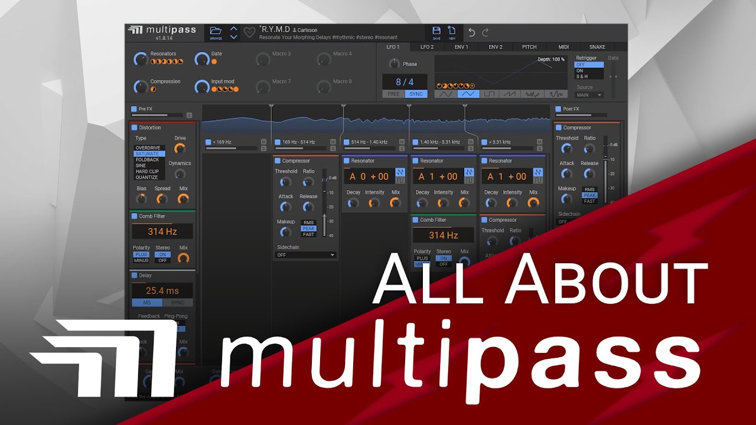This screenshot has width=756, height=425.
Task: Select the random noise LFO waveform icon
Action: tap(533, 94)
